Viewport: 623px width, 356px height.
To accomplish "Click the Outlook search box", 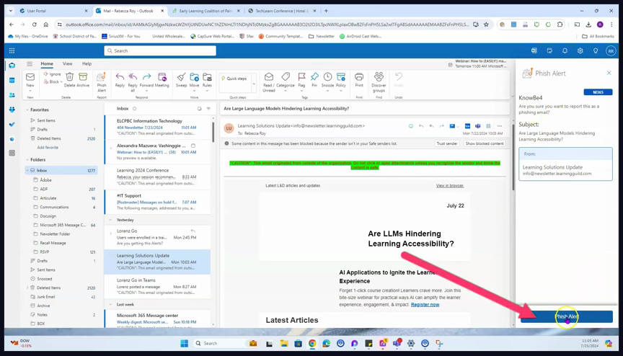I will pyautogui.click(x=160, y=50).
